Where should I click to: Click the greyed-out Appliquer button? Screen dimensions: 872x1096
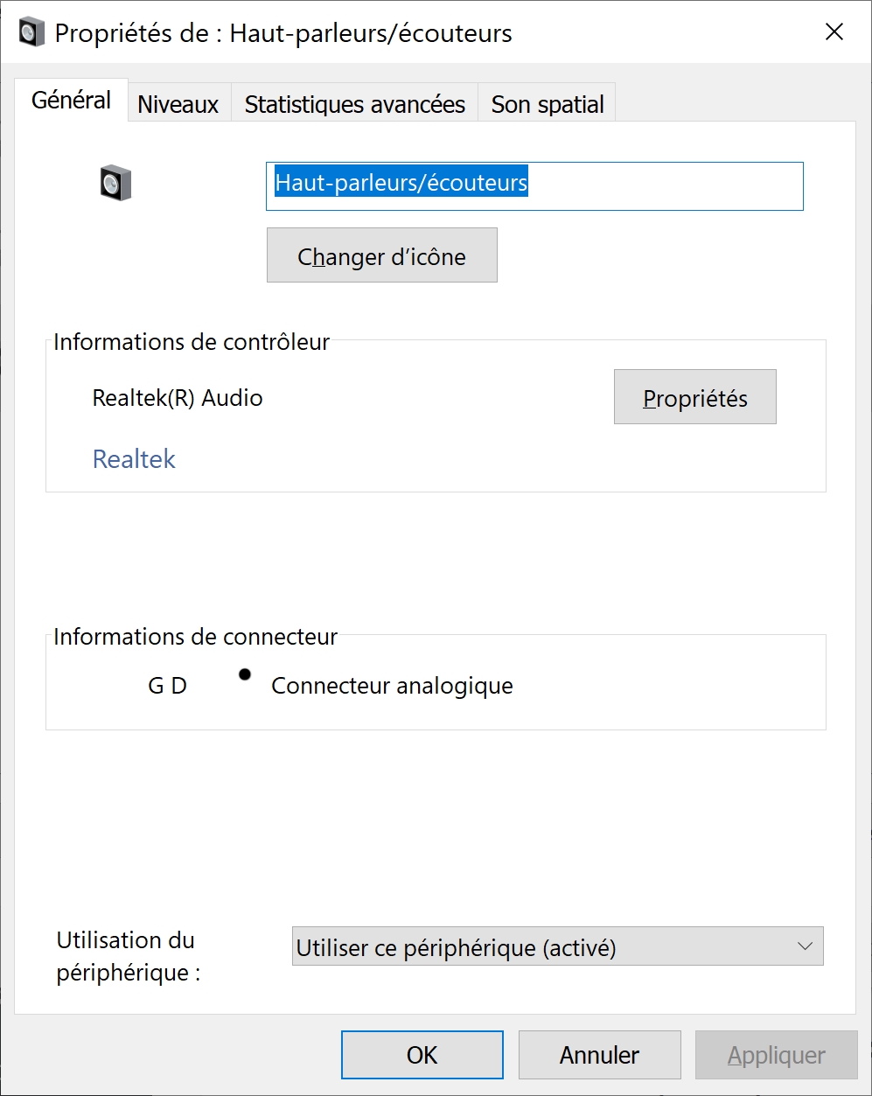(777, 1055)
